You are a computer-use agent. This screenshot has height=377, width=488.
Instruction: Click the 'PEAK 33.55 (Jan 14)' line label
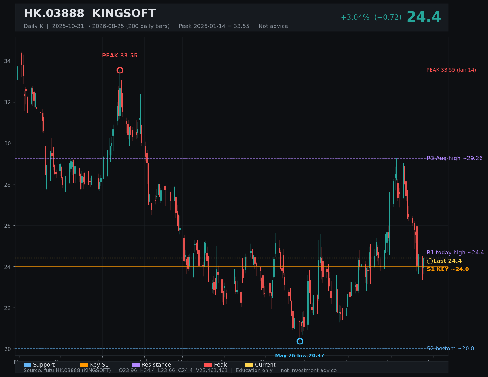451,70
